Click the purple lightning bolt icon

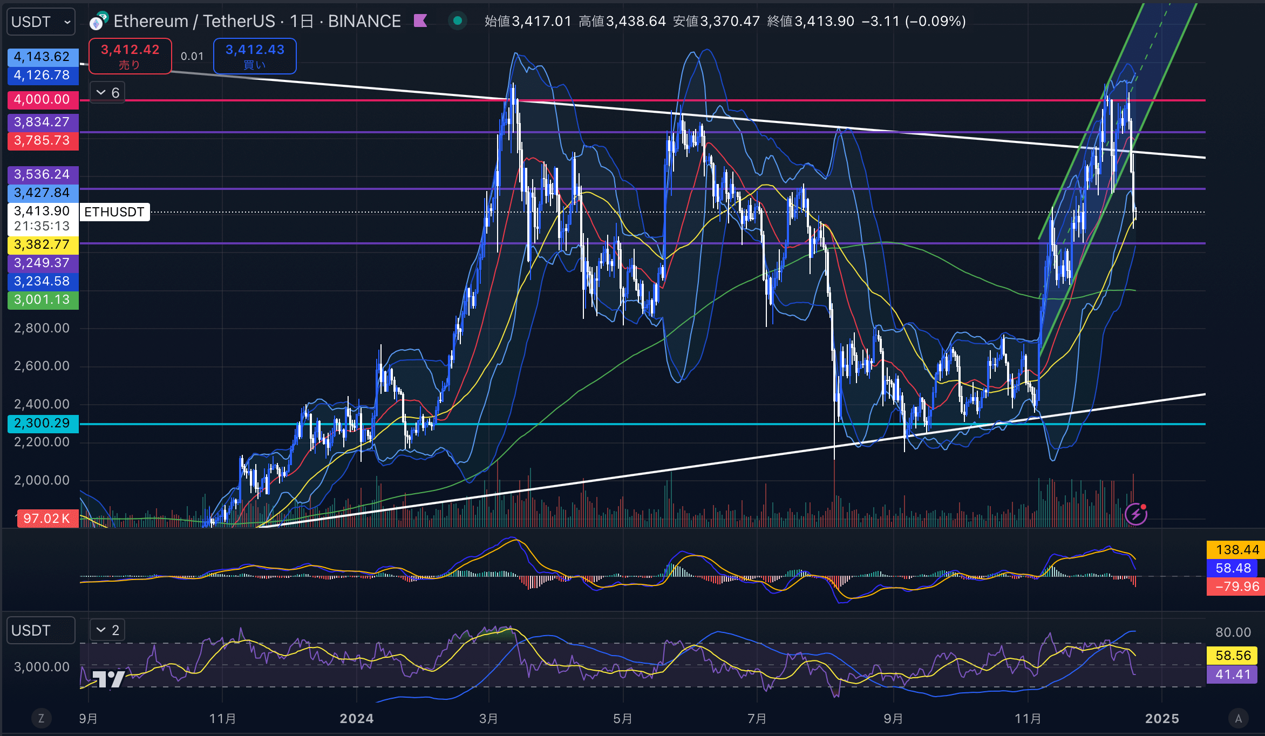pyautogui.click(x=1136, y=514)
